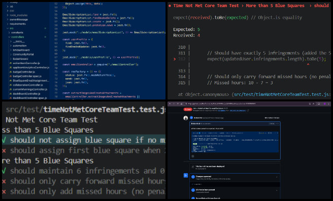The image size is (333, 201).
Task: Click the 'Received: 4' line in test output
Action: pos(187,35)
